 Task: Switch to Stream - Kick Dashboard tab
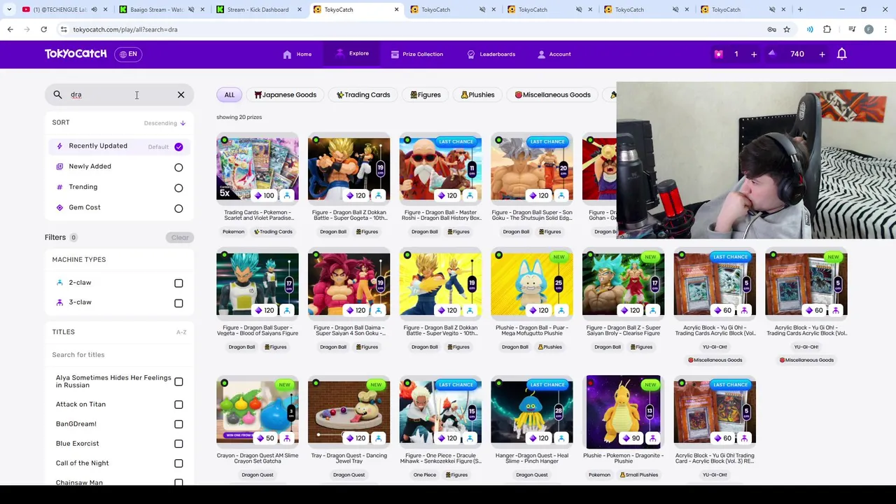tap(258, 10)
